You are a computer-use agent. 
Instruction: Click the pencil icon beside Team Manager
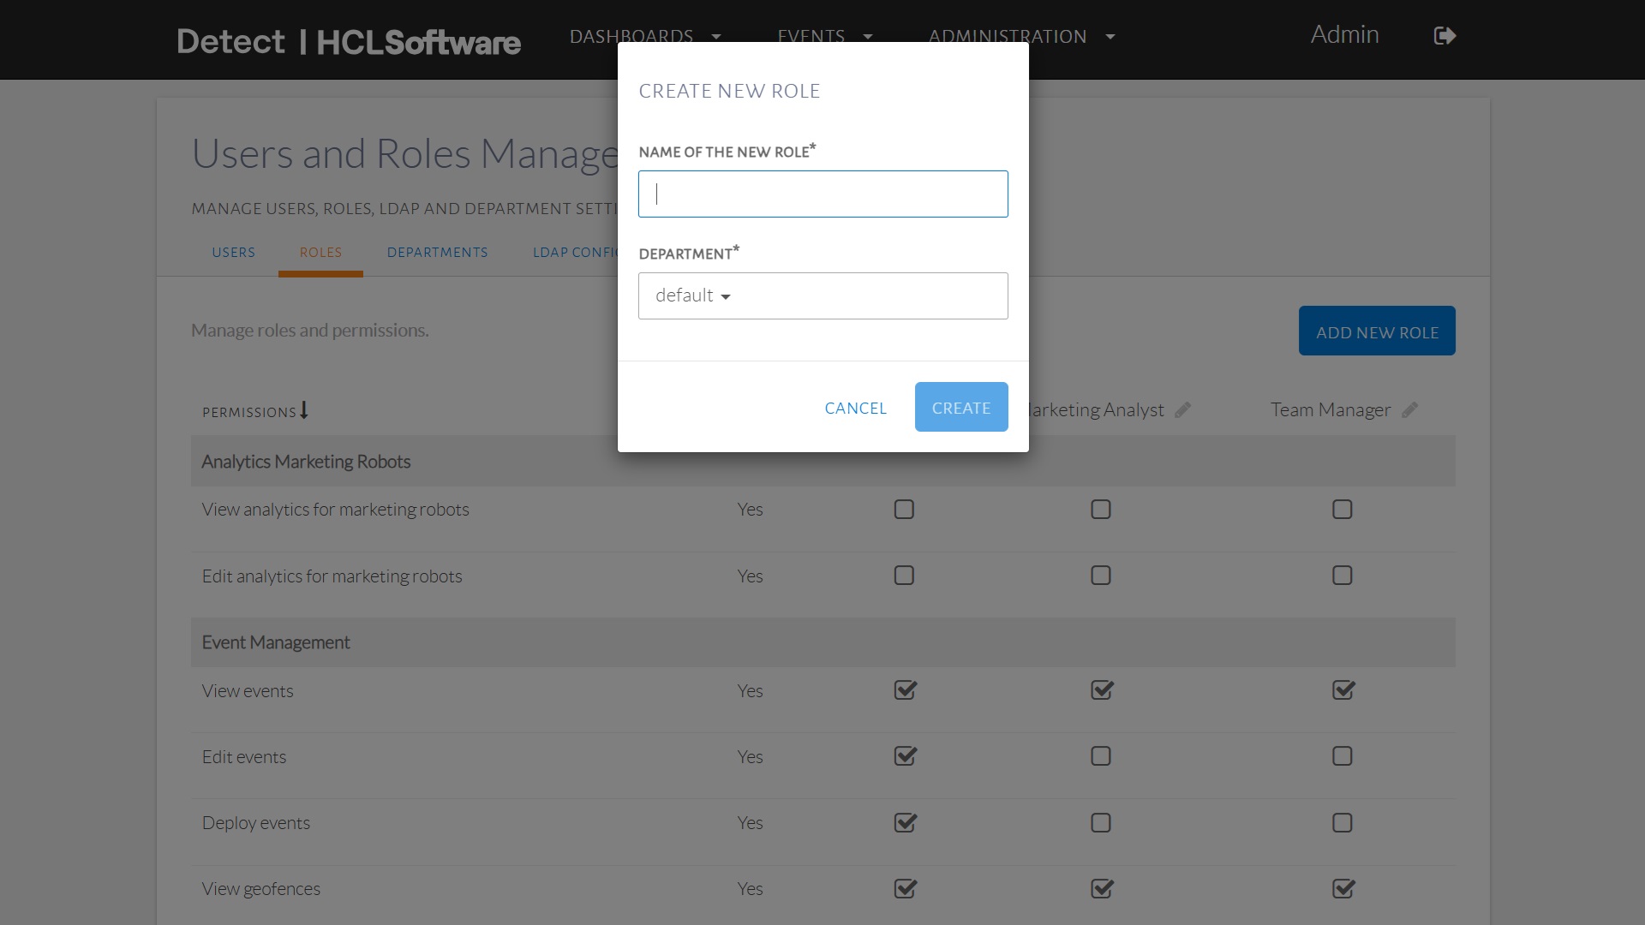pyautogui.click(x=1409, y=410)
